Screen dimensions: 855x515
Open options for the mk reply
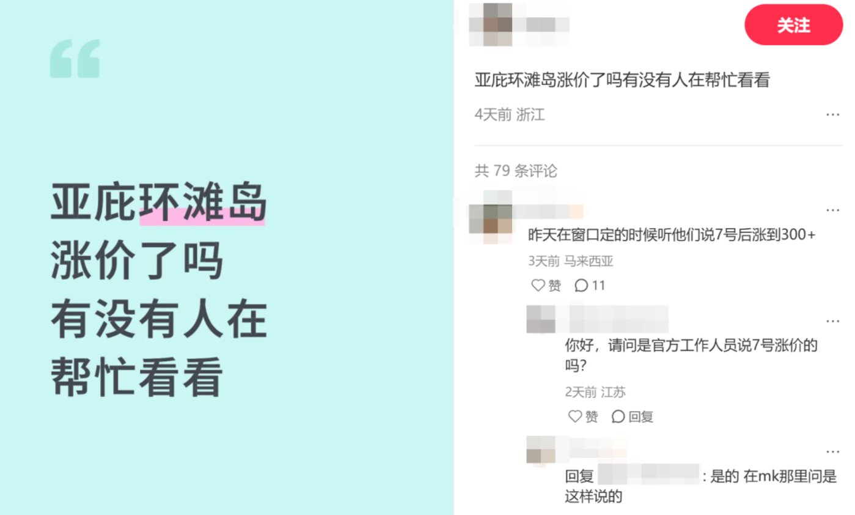tap(832, 451)
